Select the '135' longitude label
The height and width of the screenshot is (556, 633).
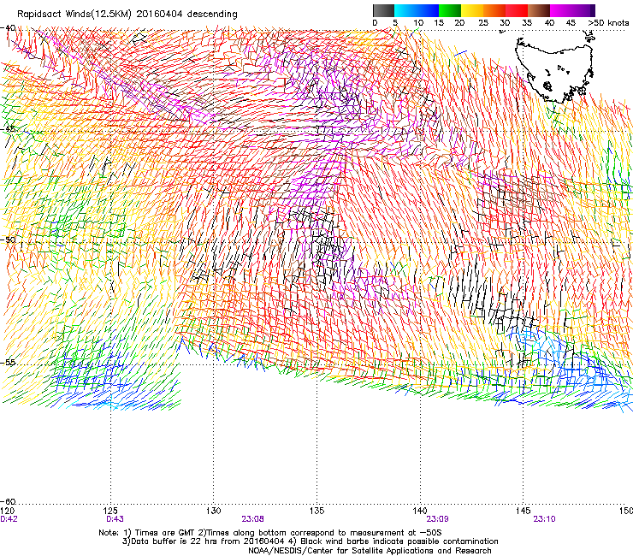point(316,511)
